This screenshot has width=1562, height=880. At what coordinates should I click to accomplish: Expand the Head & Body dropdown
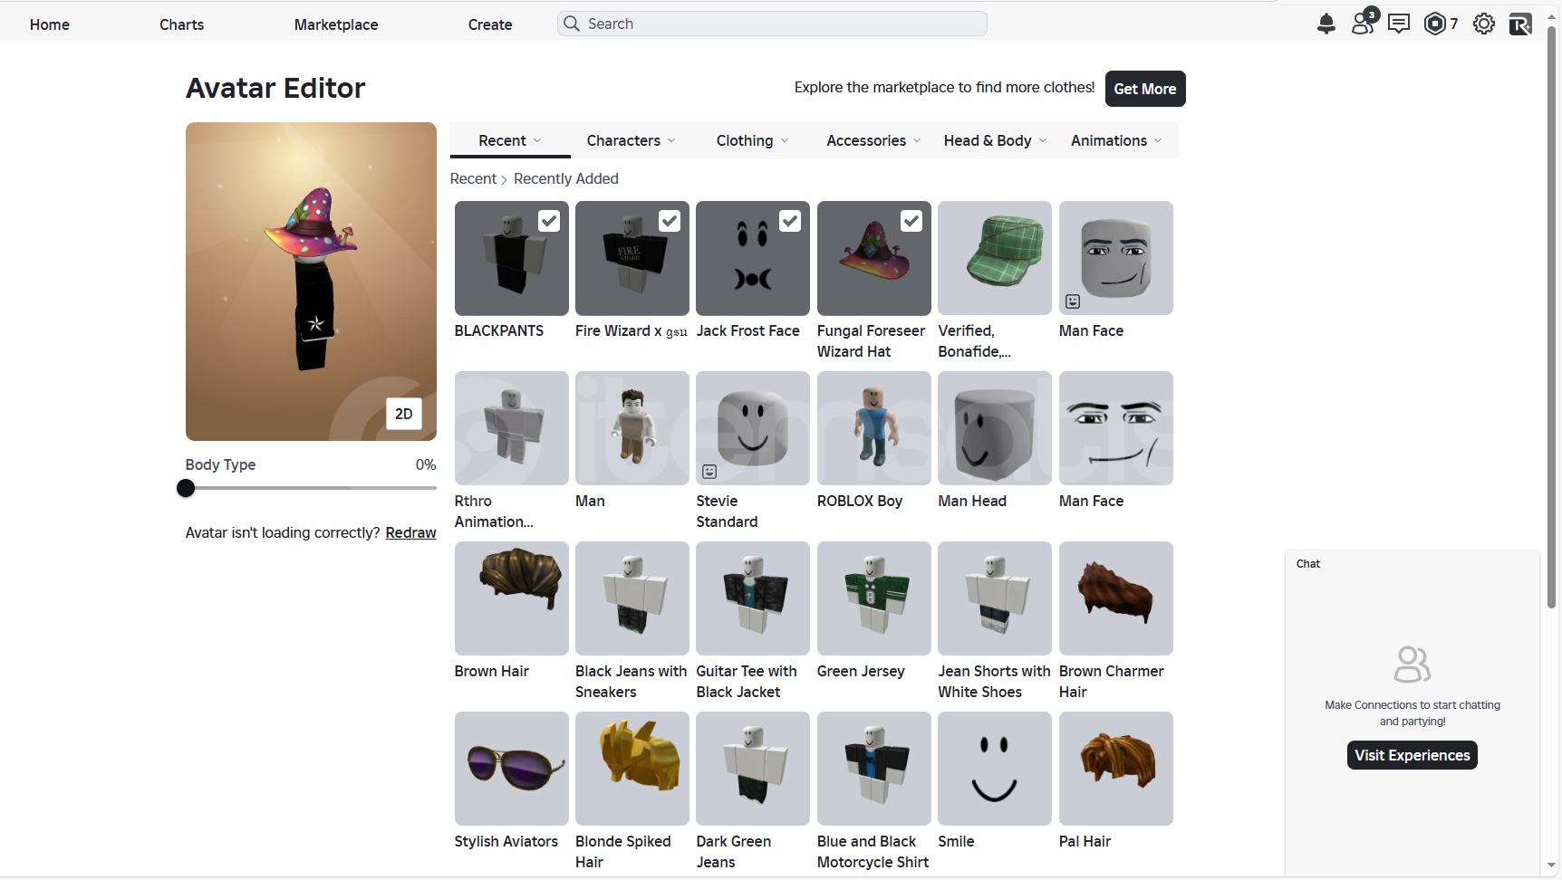(995, 140)
